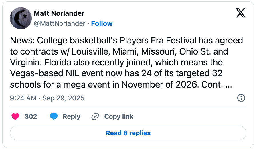Click "Vegas-based NIL event" in the tweet

click(50, 74)
